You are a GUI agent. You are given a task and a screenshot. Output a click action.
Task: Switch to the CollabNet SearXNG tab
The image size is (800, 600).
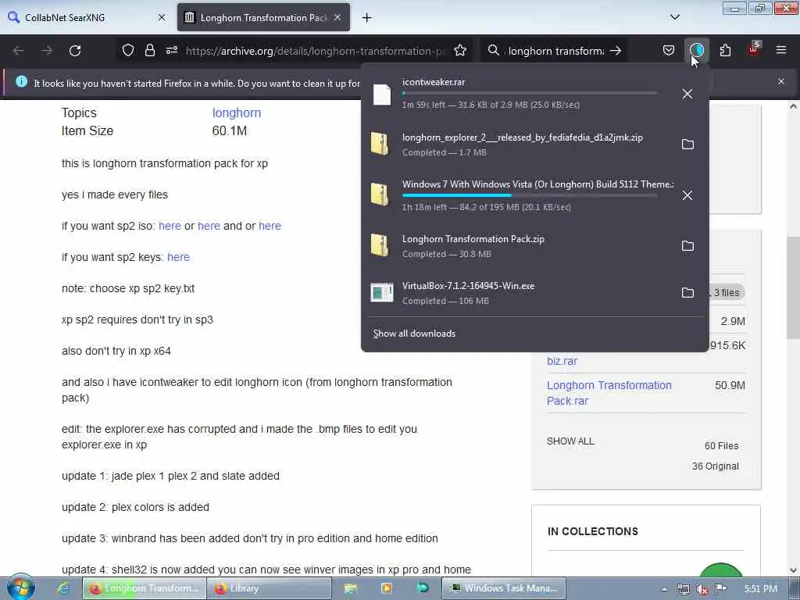[87, 17]
